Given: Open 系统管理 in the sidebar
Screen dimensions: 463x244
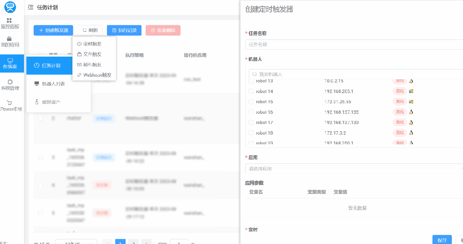Looking at the screenshot, I should (x=10, y=85).
